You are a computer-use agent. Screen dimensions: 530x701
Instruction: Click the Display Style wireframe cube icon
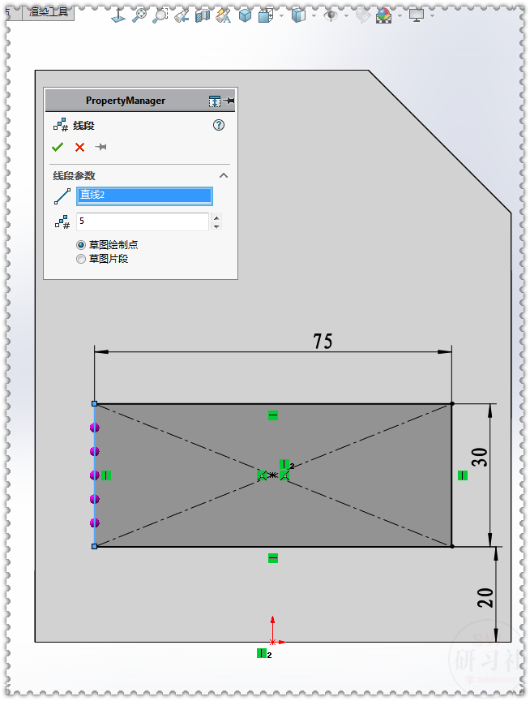(x=266, y=16)
